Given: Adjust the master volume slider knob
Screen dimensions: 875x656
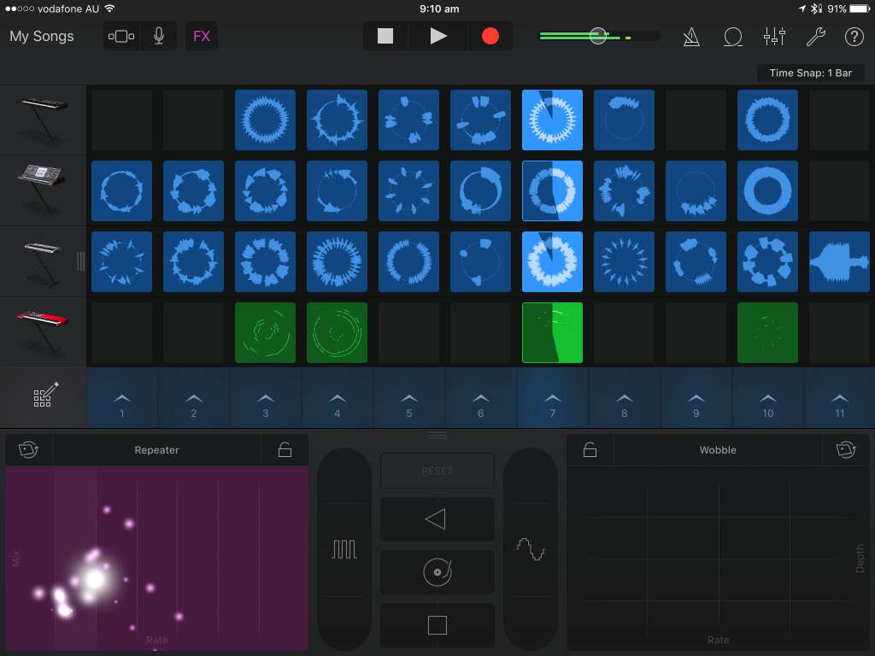Looking at the screenshot, I should pos(598,36).
